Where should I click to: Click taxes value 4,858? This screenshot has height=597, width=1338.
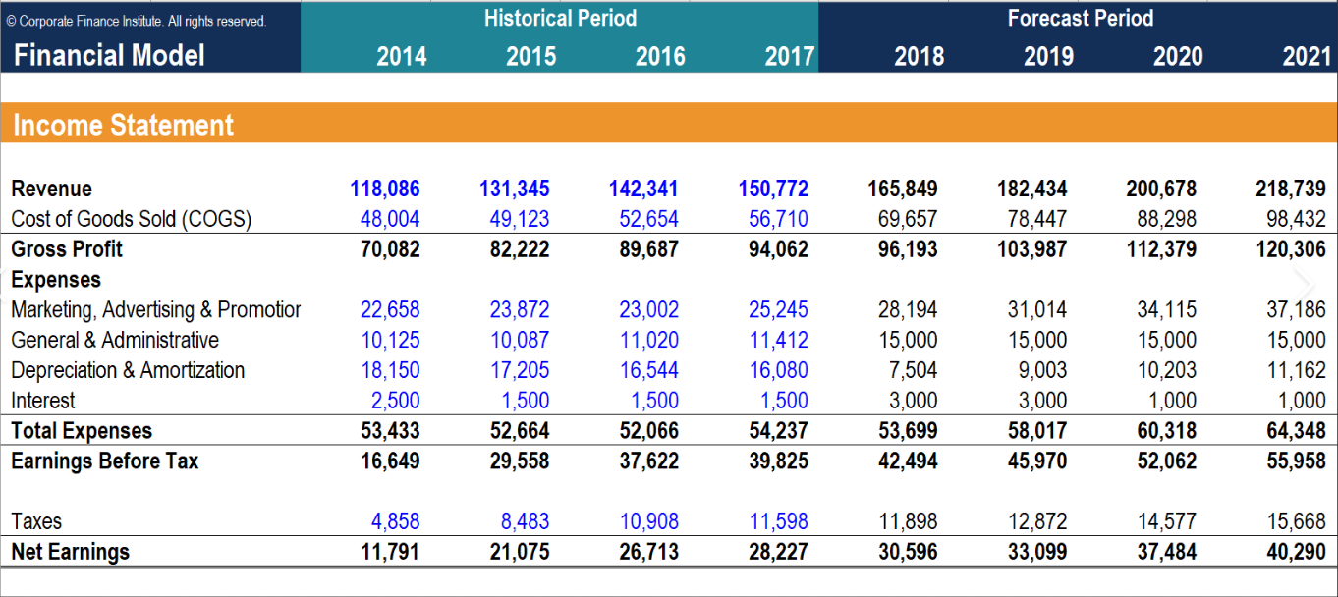pyautogui.click(x=396, y=521)
